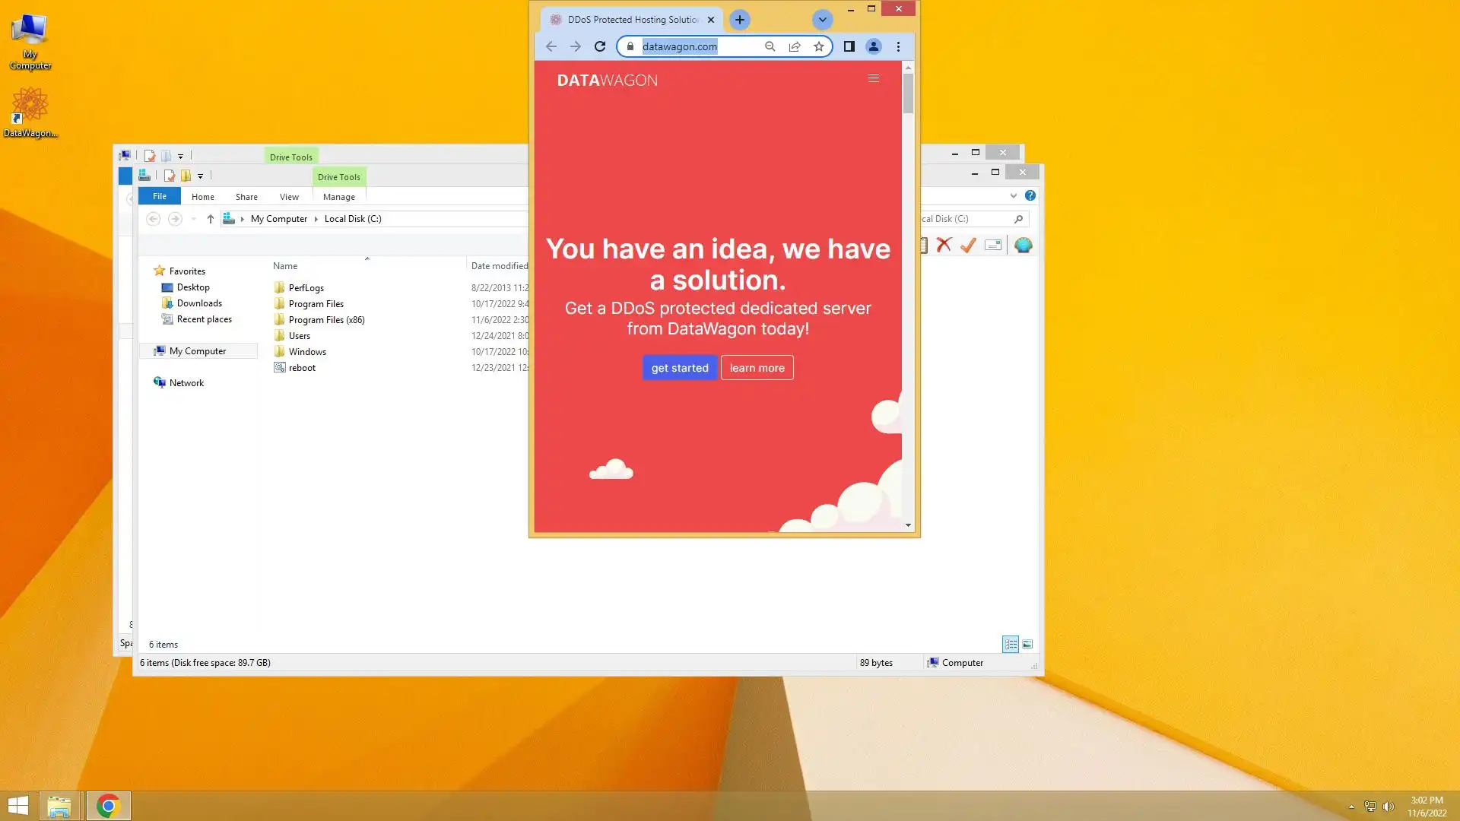
Task: Reload the datawagon.com page
Action: pyautogui.click(x=600, y=46)
